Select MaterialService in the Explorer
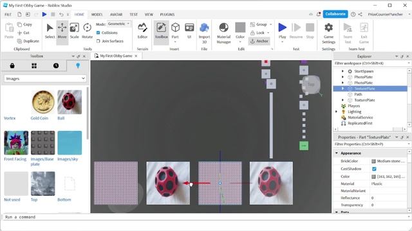412x231 pixels. [x=360, y=117]
